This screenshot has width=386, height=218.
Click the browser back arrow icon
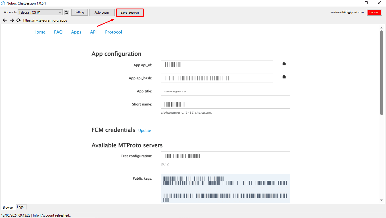pos(5,20)
